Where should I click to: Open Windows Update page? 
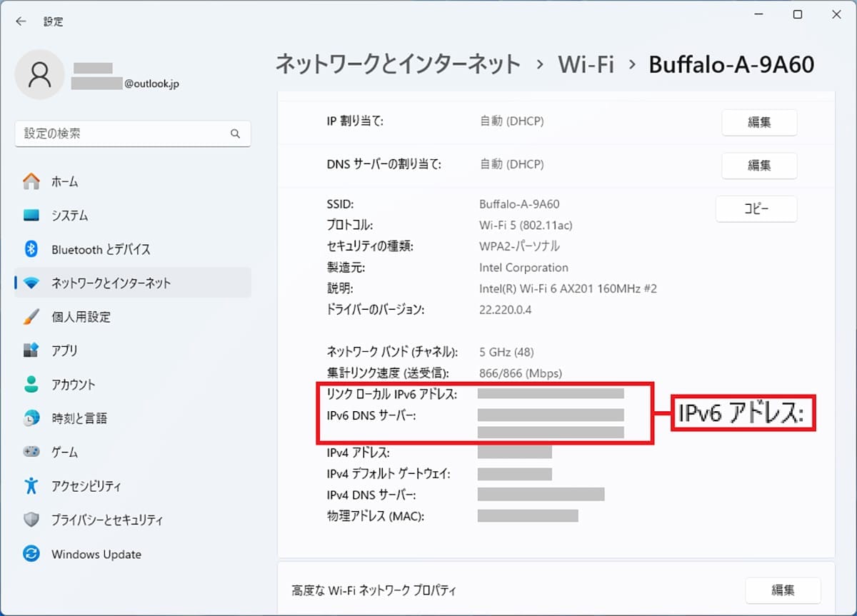pos(133,554)
